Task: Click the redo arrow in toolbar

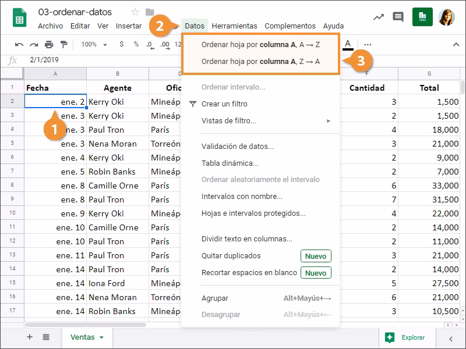Action: (34, 44)
